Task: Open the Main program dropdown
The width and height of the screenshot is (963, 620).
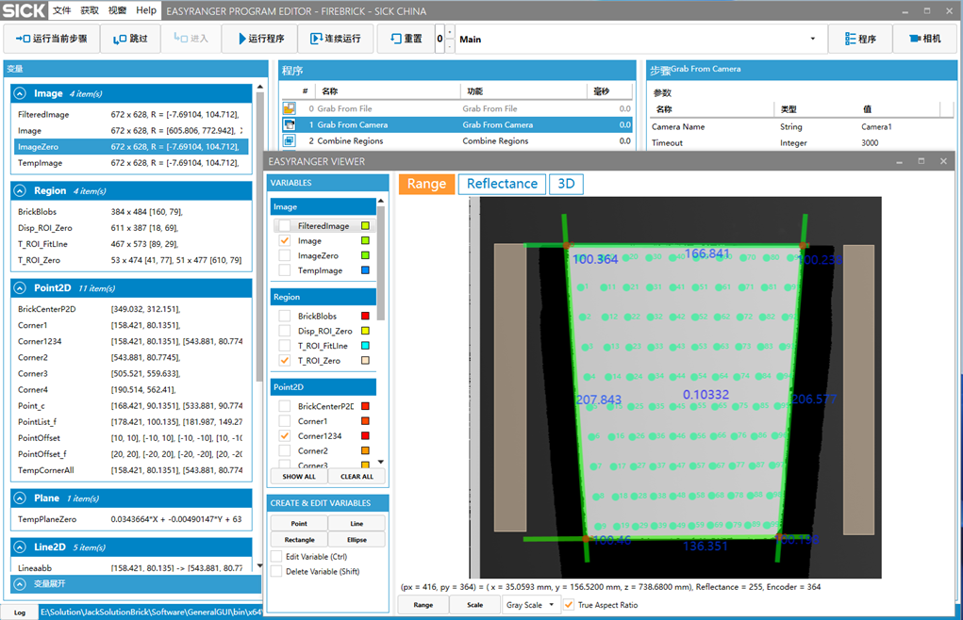Action: [x=812, y=39]
